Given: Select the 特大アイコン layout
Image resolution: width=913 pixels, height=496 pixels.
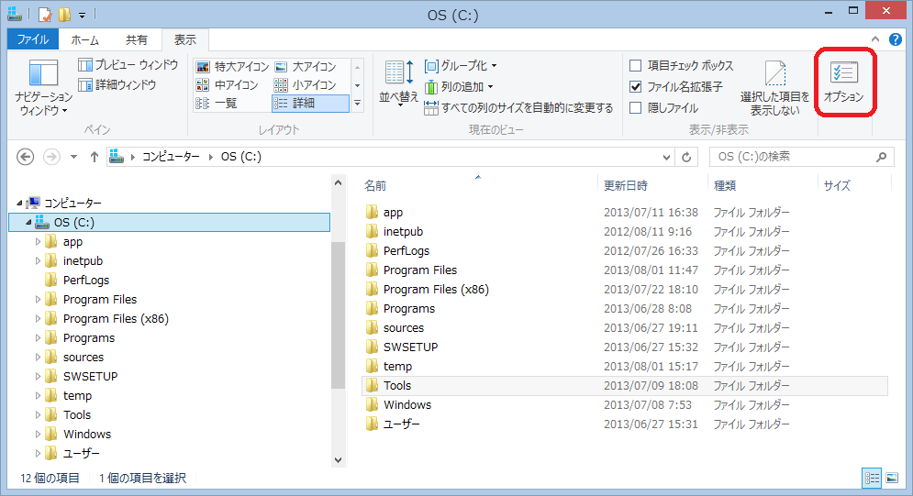Looking at the screenshot, I should [232, 67].
